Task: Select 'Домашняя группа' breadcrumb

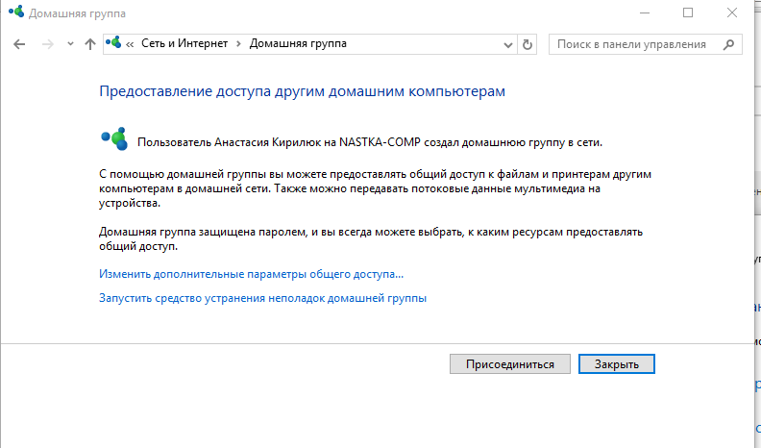Action: (298, 43)
